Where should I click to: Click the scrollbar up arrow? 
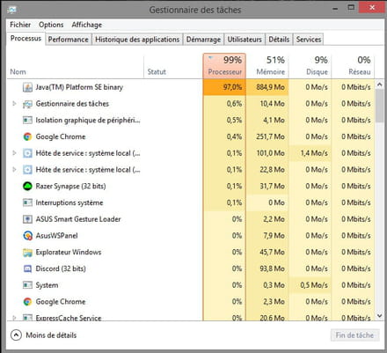point(380,85)
